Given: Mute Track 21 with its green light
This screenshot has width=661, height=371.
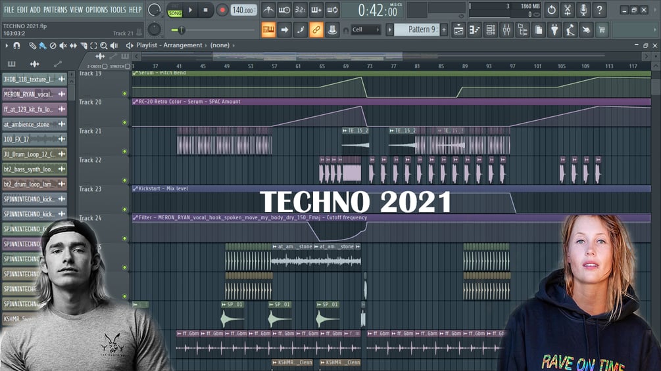Looking at the screenshot, I should click(124, 152).
